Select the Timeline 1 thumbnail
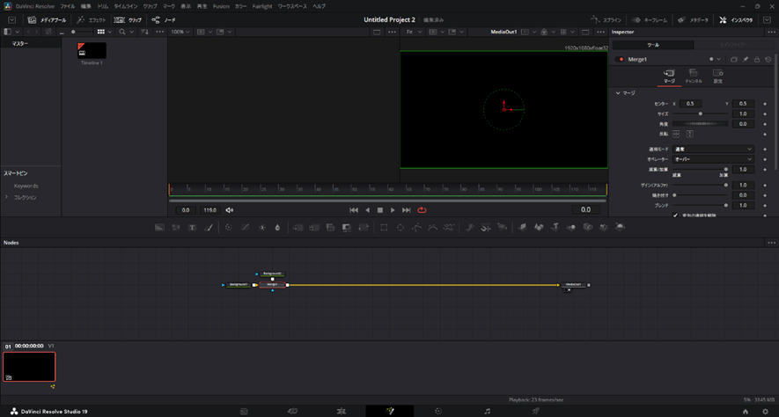Image resolution: width=779 pixels, height=417 pixels. tap(92, 51)
